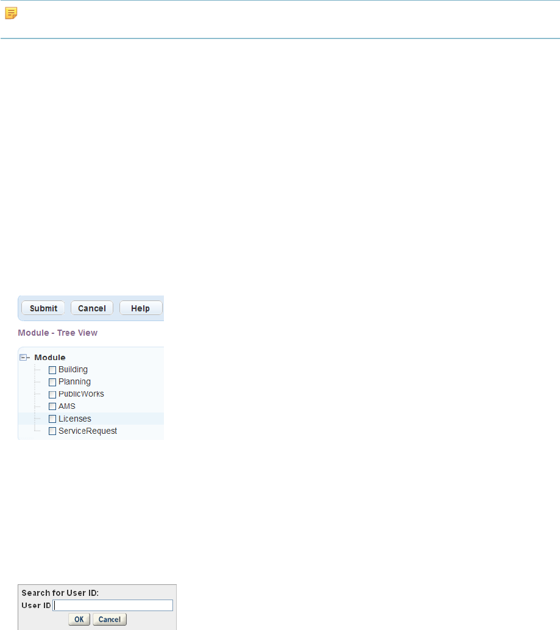Click the Module - Tree View heading
560x630 pixels.
tap(57, 333)
